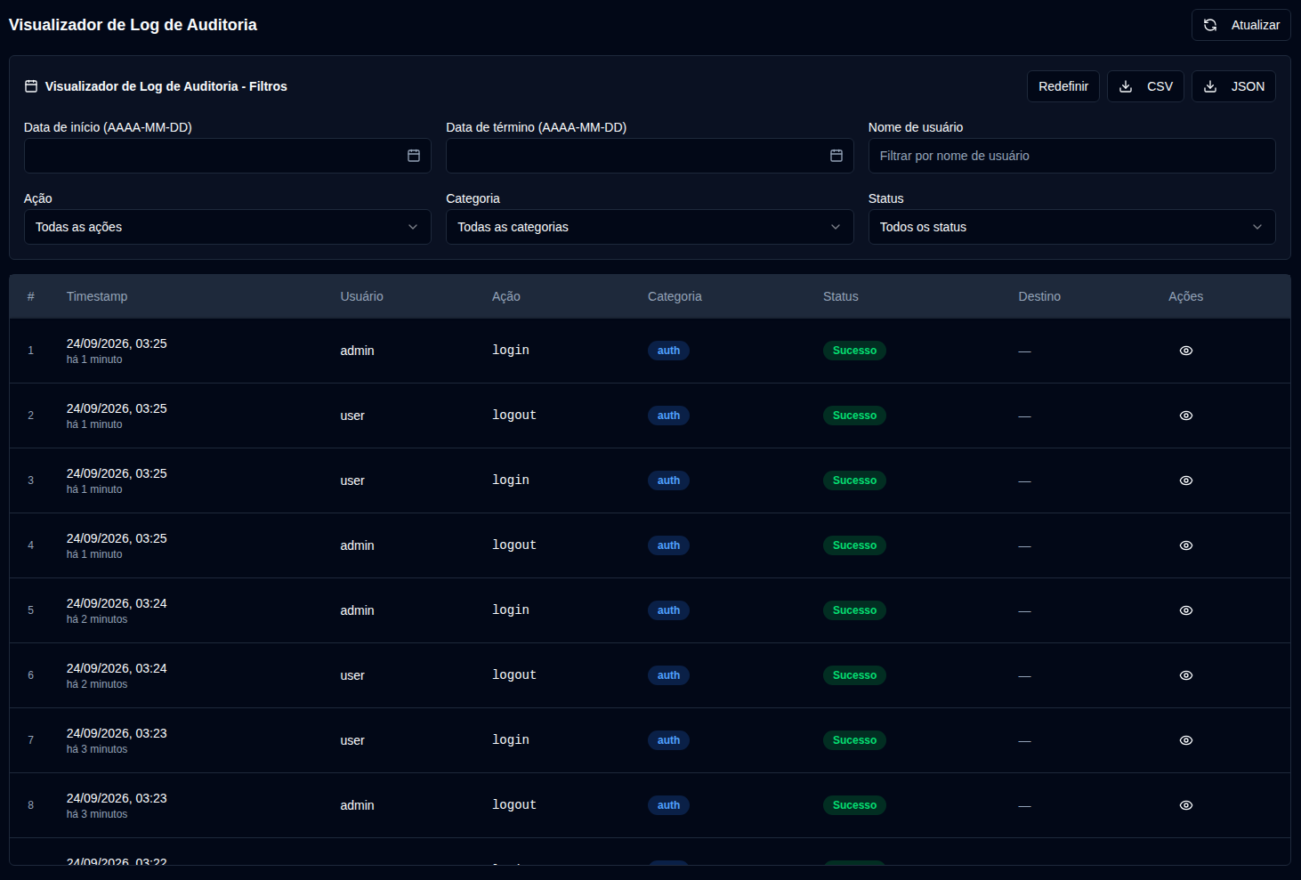Reset filters with Redefinir
The image size is (1301, 880).
(1063, 86)
